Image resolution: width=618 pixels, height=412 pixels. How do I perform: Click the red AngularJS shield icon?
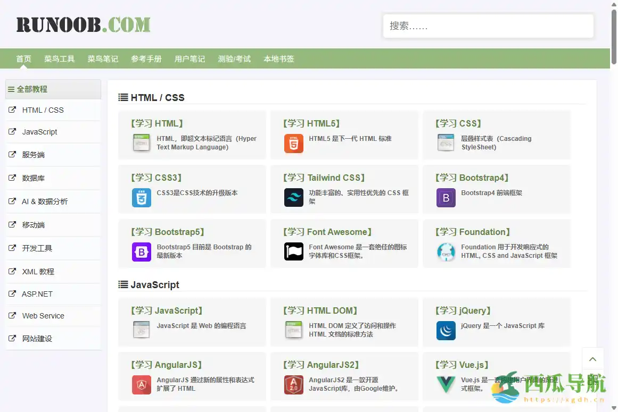click(142, 385)
